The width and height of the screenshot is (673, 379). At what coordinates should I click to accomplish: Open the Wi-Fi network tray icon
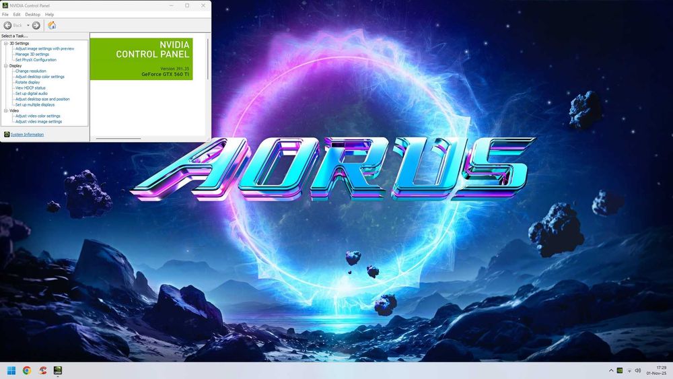629,370
